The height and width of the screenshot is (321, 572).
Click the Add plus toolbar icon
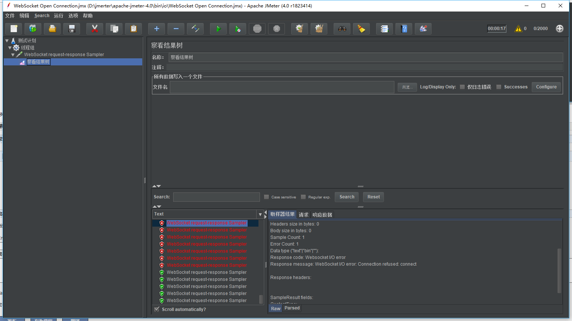[156, 29]
